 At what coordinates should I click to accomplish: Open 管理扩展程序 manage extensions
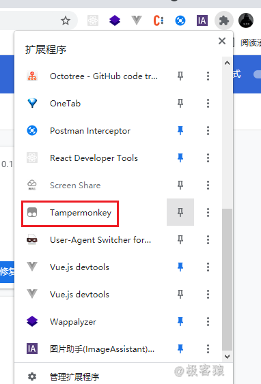point(74,376)
